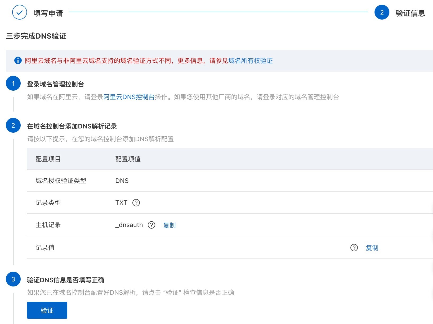This screenshot has width=433, height=324.
Task: Select the DNS value in 域名授权验证类型 row
Action: pyautogui.click(x=122, y=180)
